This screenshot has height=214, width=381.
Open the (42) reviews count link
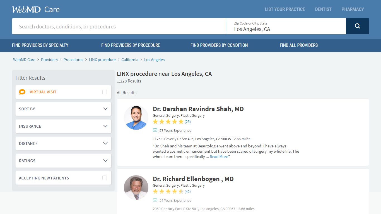point(188,191)
